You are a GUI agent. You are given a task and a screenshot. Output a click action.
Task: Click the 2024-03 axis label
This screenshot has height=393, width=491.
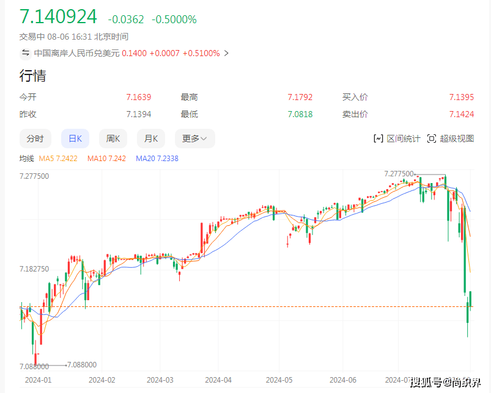160,380
